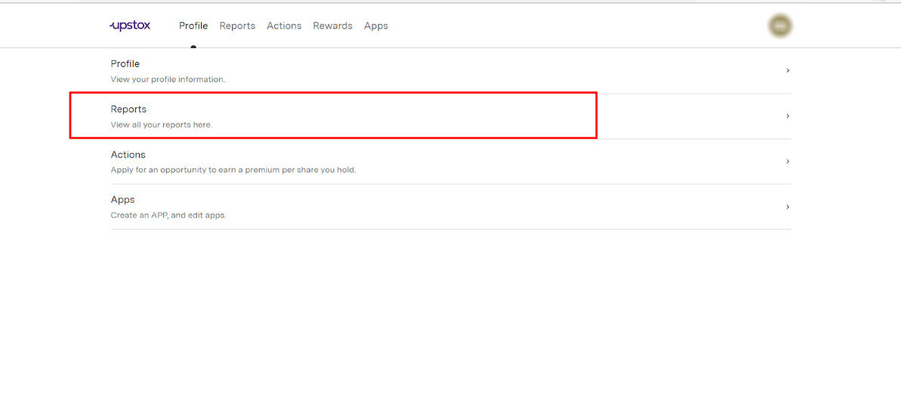901x411 pixels.
Task: Open the Apps list item heading
Action: [x=123, y=200]
